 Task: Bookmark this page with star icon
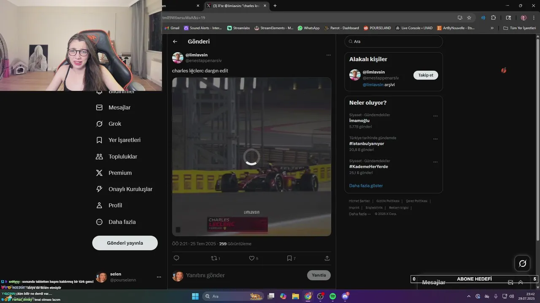point(469,18)
